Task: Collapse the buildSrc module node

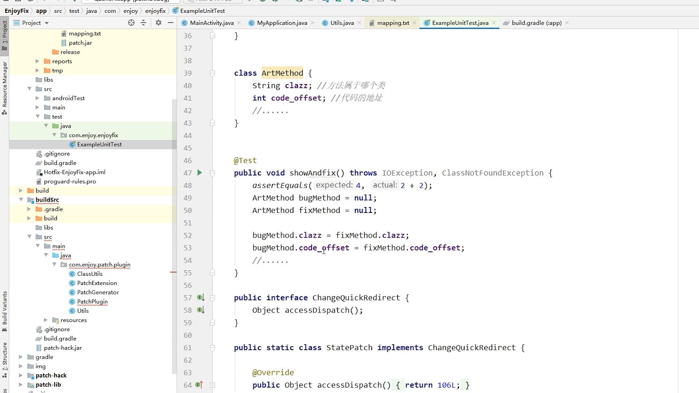Action: (21, 200)
